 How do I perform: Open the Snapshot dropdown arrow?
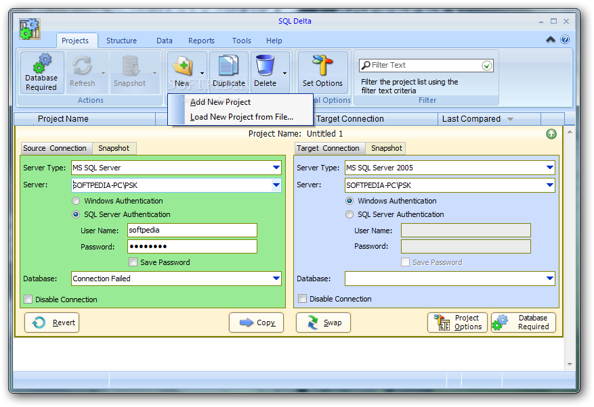point(154,74)
